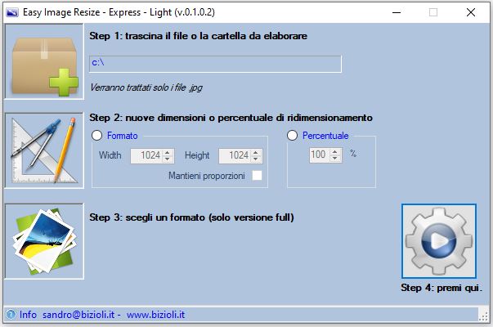Click the photo stack format icon
The image size is (493, 327).
coord(44,241)
